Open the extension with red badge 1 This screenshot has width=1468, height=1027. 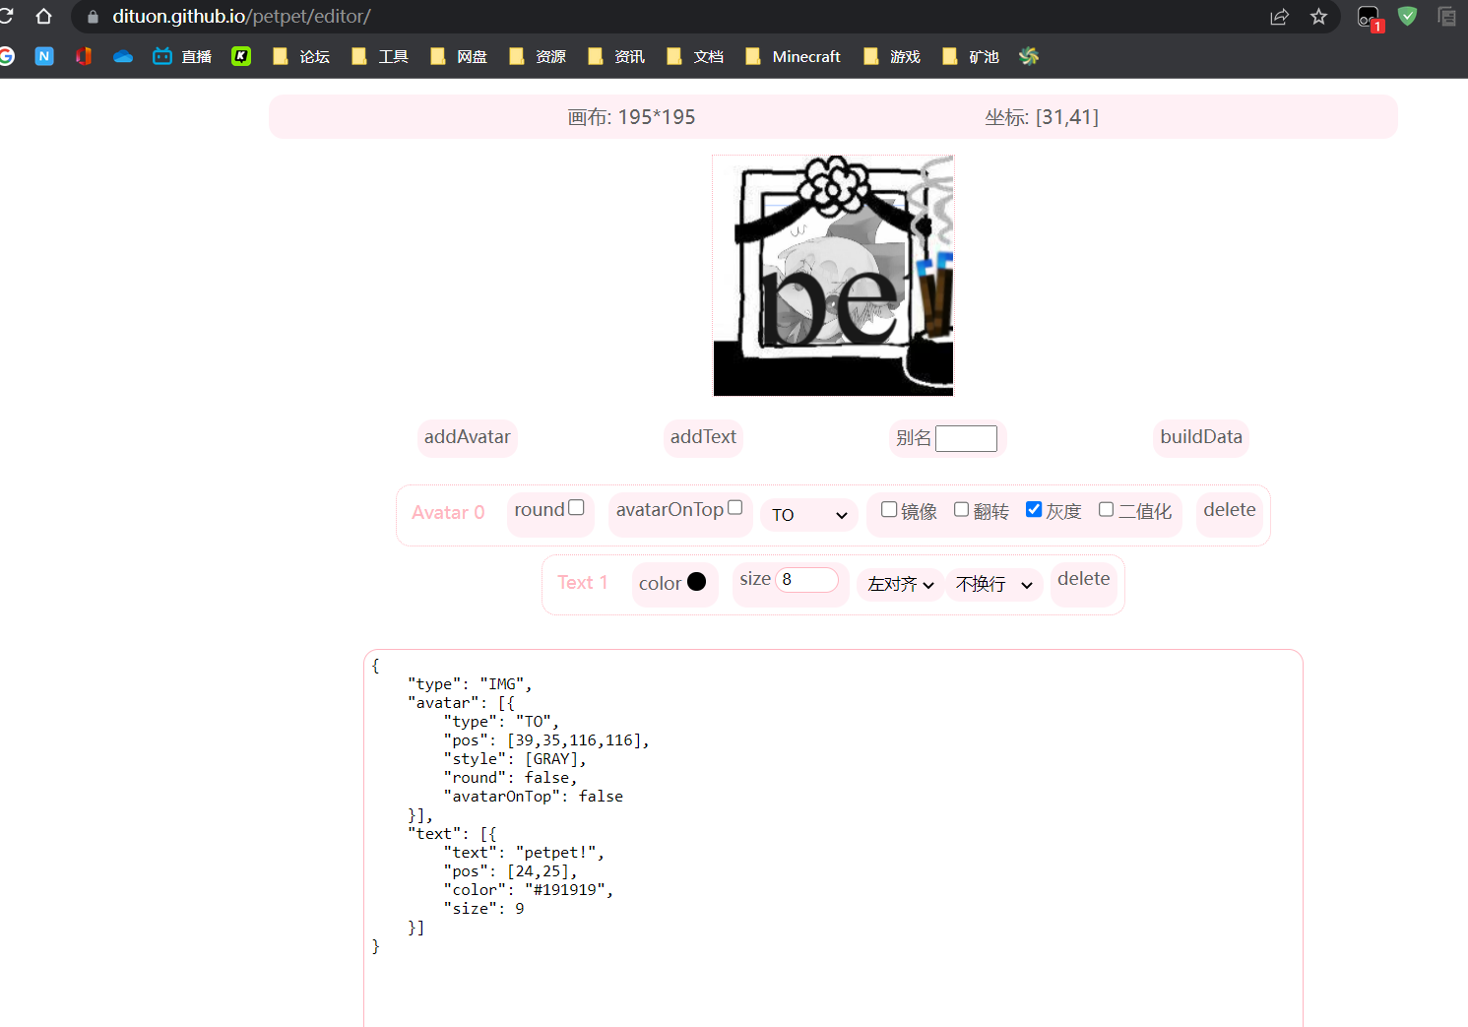click(1370, 18)
